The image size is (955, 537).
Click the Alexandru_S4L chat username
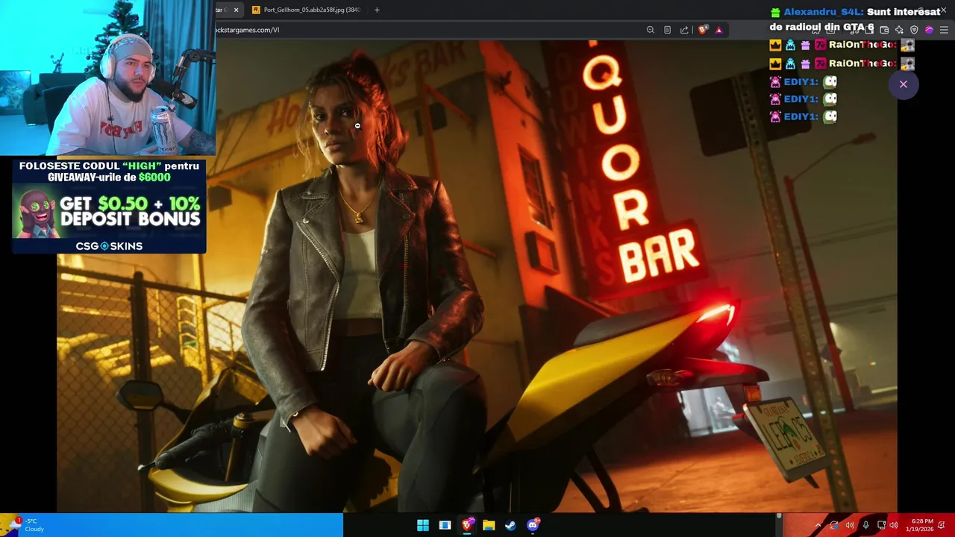click(824, 12)
